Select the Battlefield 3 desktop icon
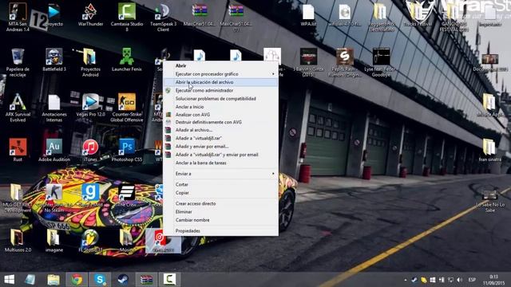The height and width of the screenshot is (287, 511). pyautogui.click(x=54, y=60)
